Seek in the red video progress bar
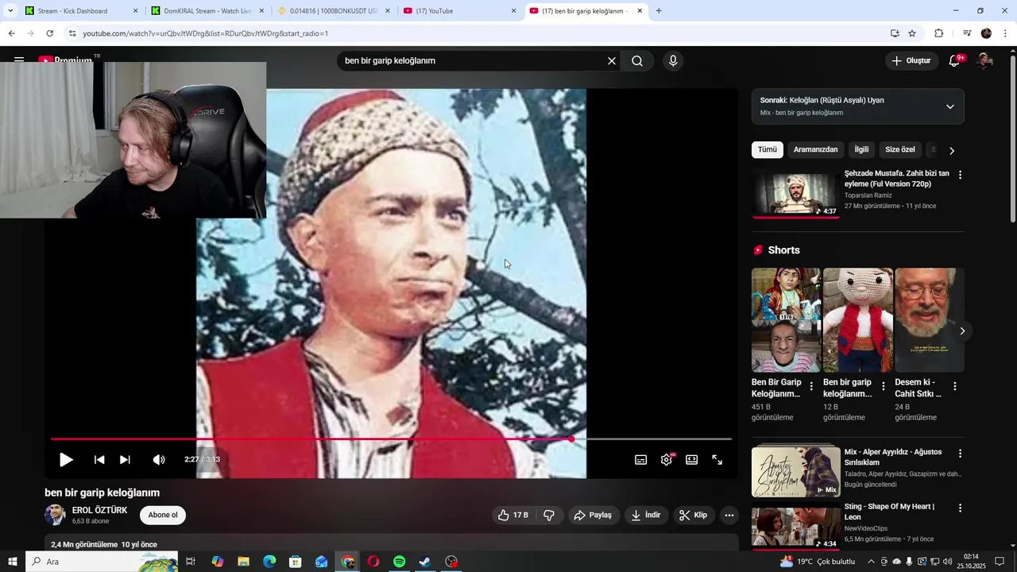The image size is (1017, 572). (x=391, y=439)
